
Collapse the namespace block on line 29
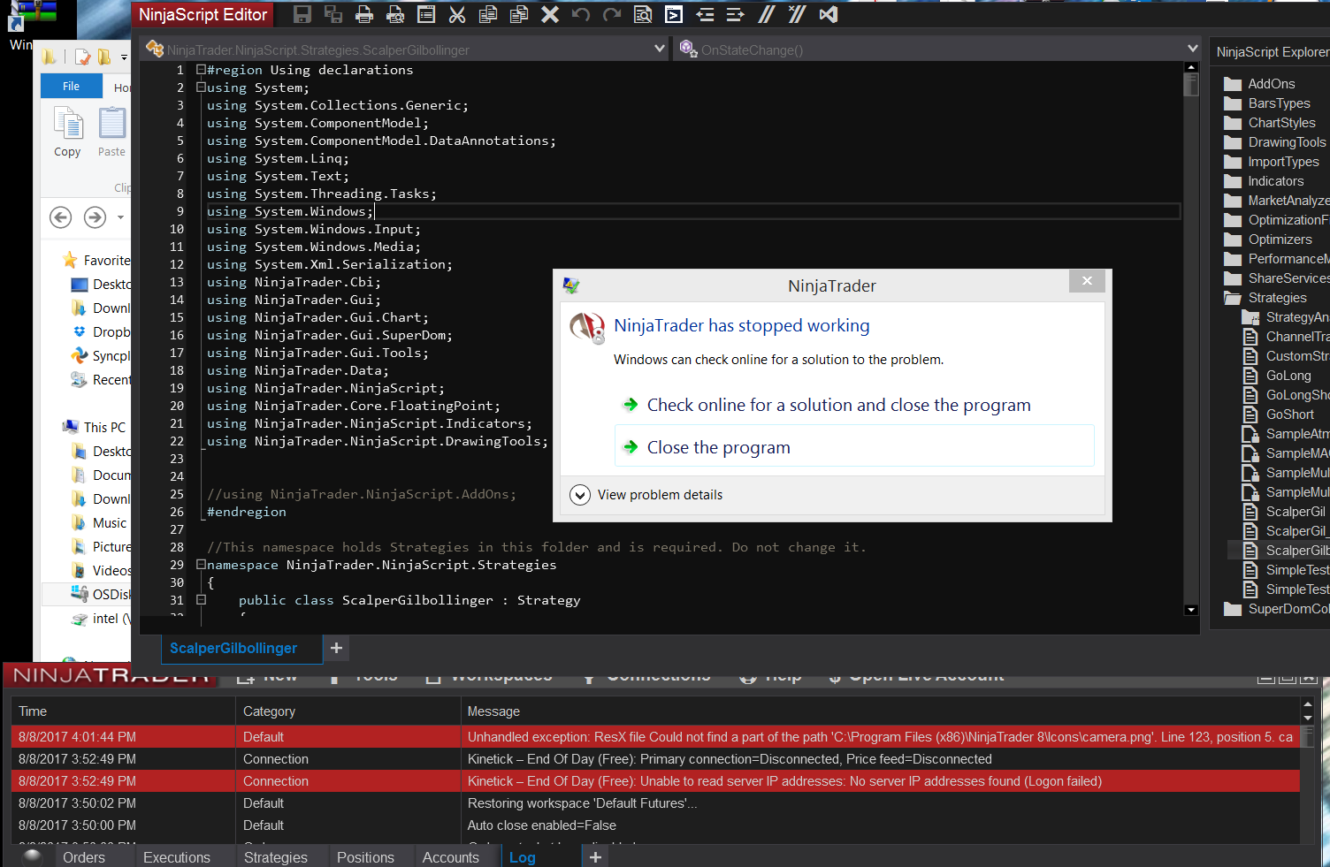[x=201, y=565]
